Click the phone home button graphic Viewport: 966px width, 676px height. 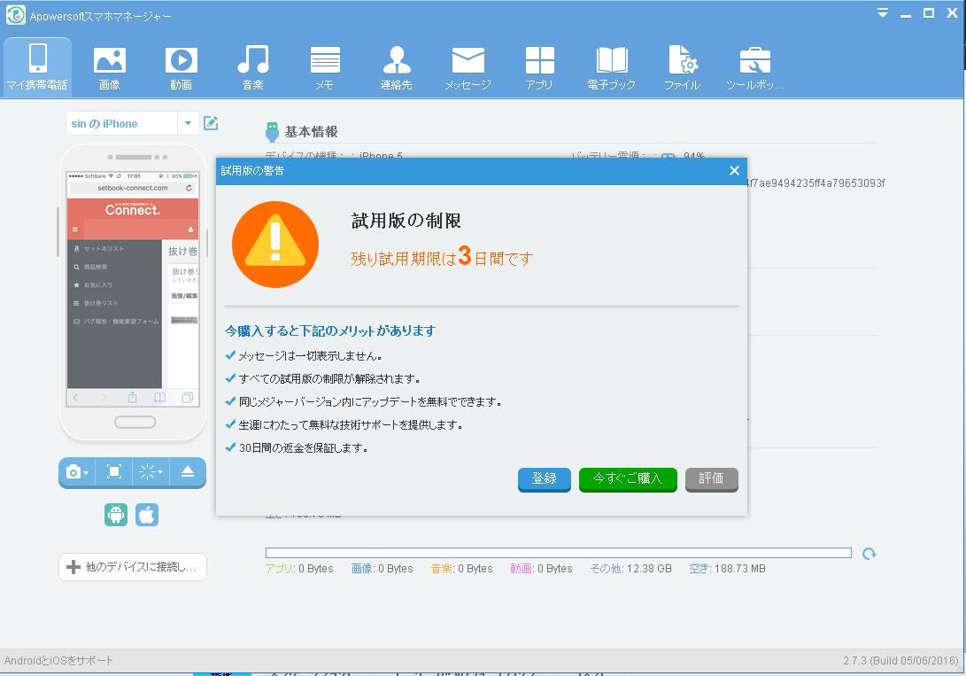click(135, 422)
